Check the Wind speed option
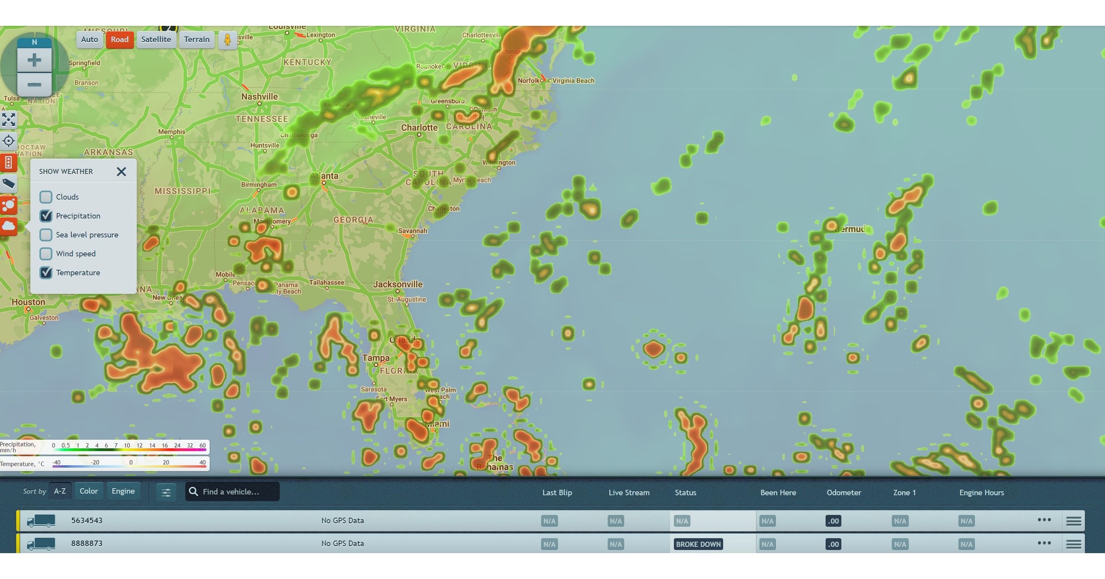 tap(46, 253)
